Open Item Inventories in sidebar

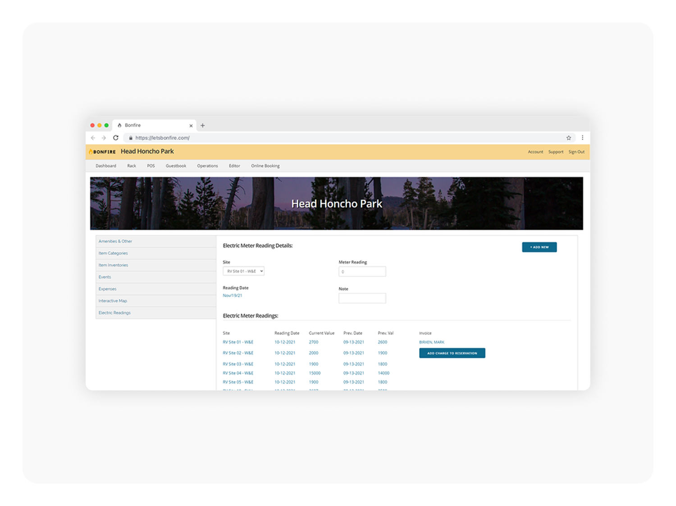156,265
